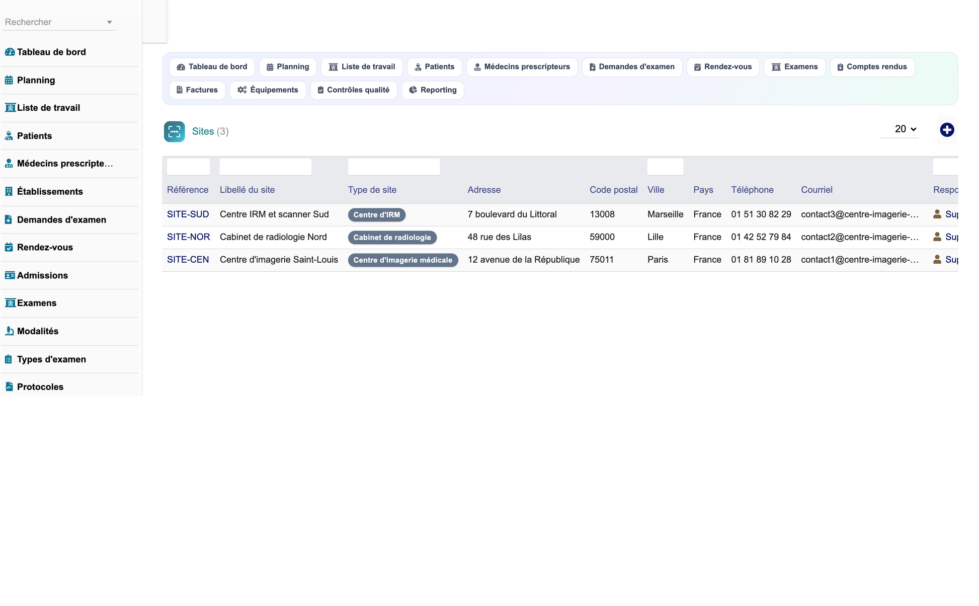Click the user icon in SITE-NOR row
Screen dimensions: 979x606
[937, 237]
